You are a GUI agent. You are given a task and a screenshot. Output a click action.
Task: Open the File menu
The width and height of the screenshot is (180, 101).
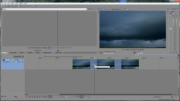[2, 4]
